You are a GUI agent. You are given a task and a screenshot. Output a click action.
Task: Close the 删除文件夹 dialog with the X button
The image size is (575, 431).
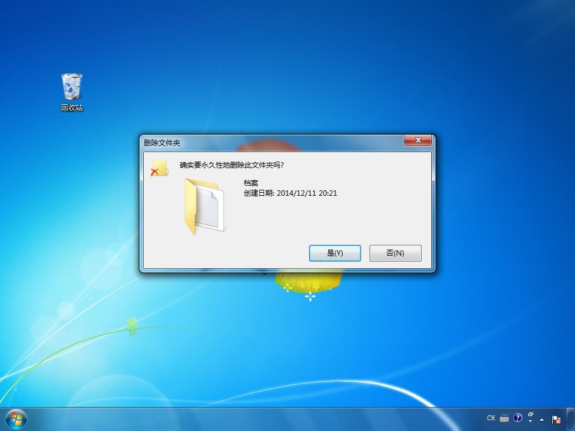coord(417,140)
